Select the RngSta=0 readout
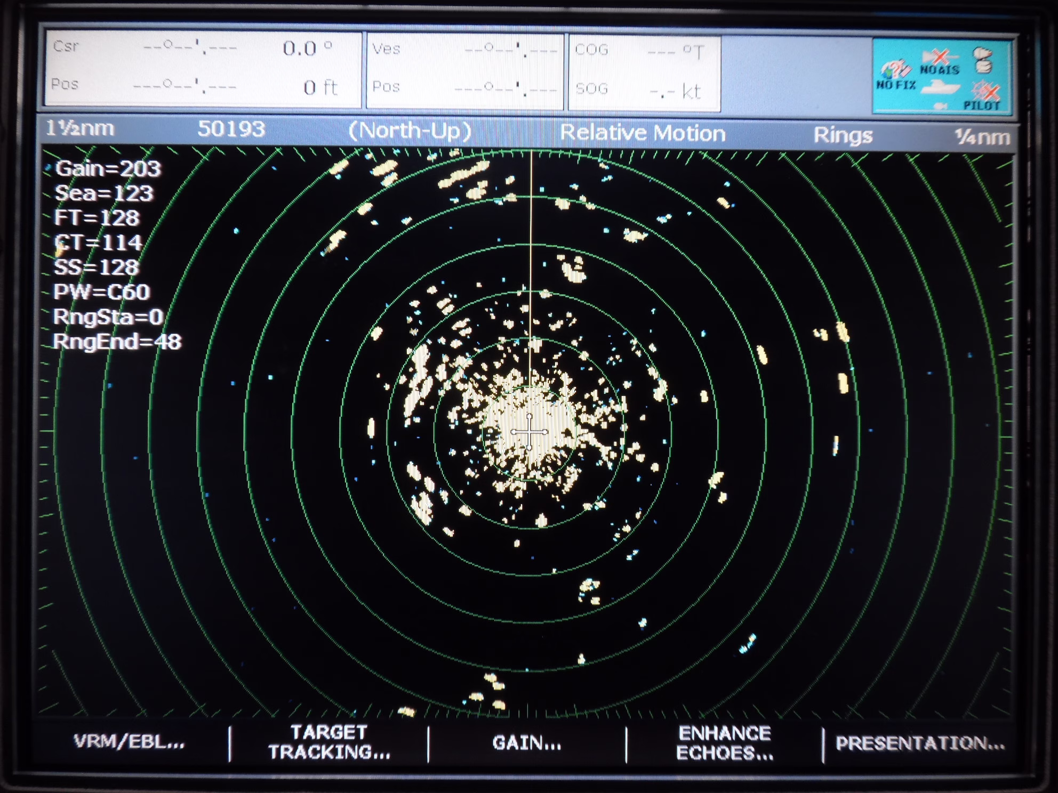 tap(108, 317)
